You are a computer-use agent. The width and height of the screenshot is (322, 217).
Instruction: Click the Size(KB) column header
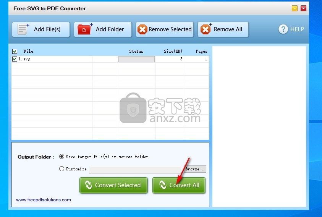173,51
